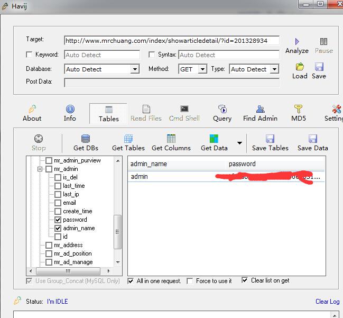Select the last_ip column label

71,195
